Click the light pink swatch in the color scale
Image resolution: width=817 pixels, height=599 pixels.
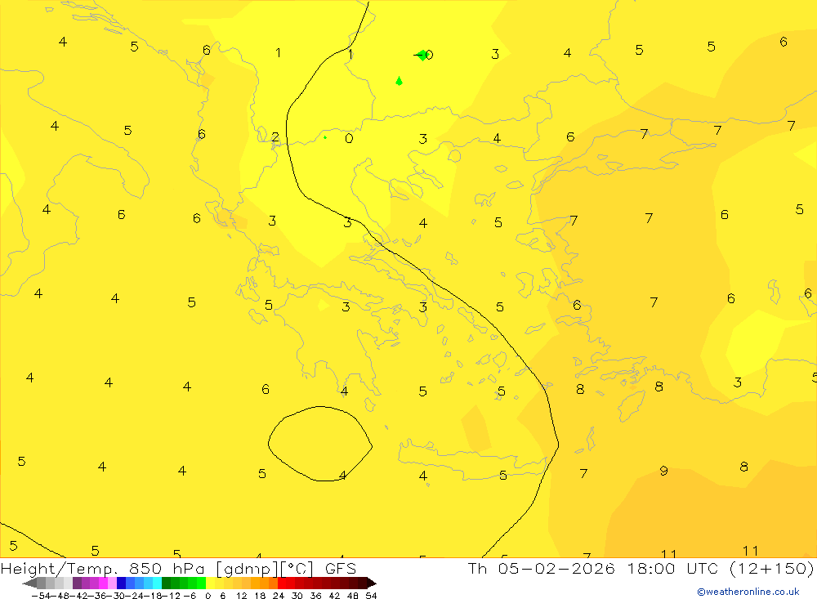point(112,583)
